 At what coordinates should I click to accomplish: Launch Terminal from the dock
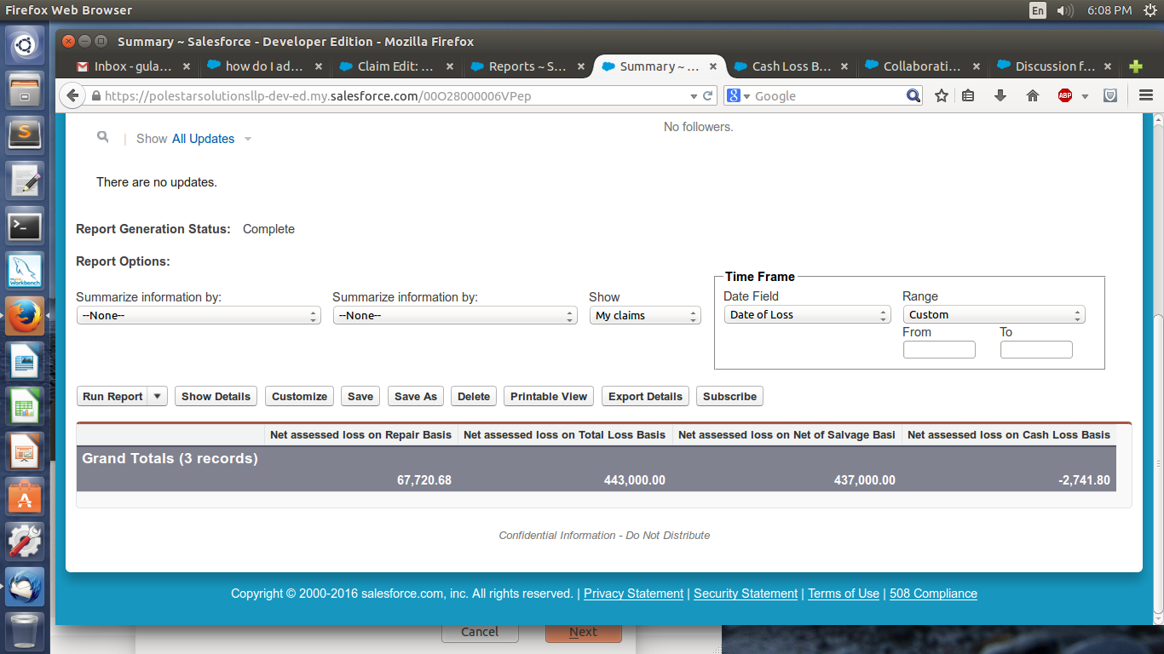[25, 226]
